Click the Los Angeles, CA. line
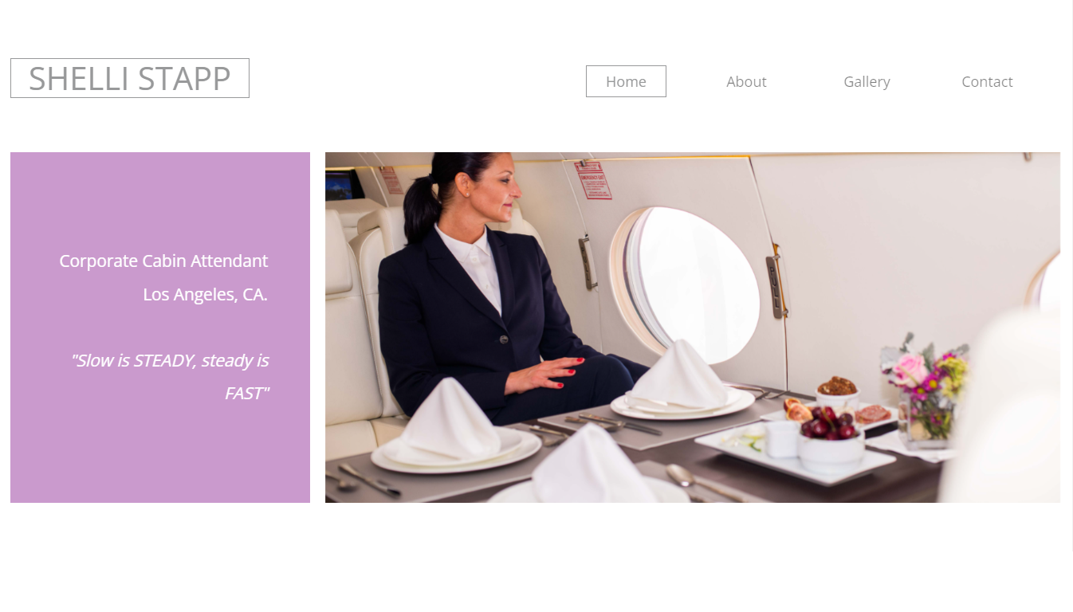This screenshot has height=612, width=1073. point(205,294)
